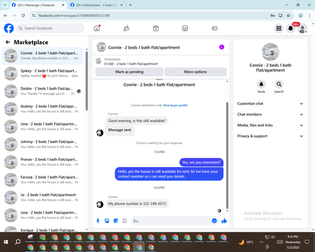The height and width of the screenshot is (252, 315).
Task: Open Jo conversation in list
Action: [x=42, y=197]
